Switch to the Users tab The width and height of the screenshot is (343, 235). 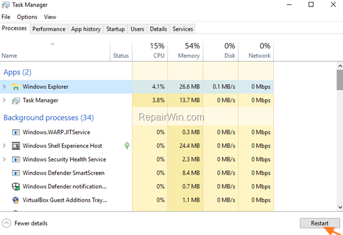coord(138,29)
